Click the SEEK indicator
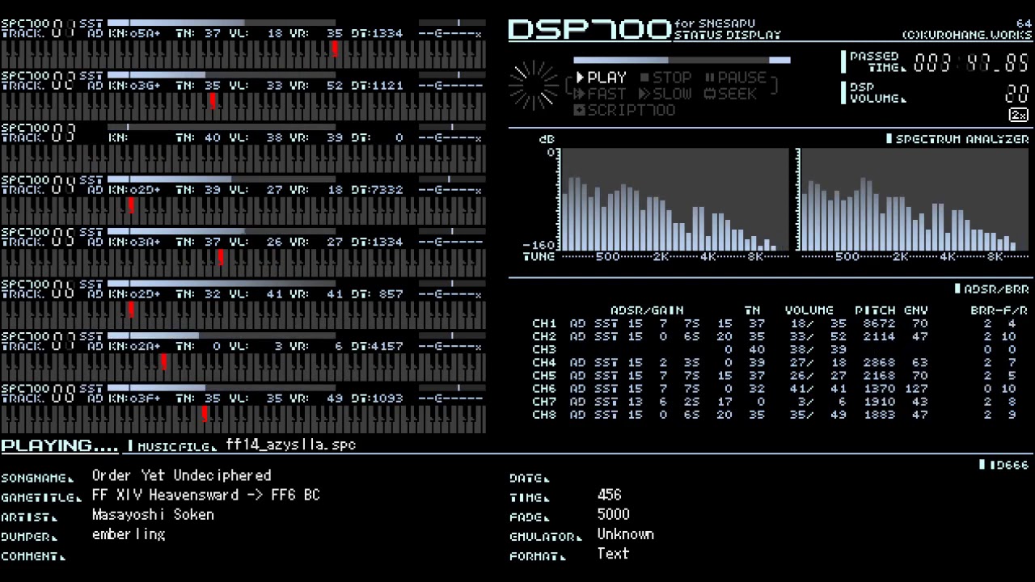This screenshot has height=582, width=1035. coord(731,94)
